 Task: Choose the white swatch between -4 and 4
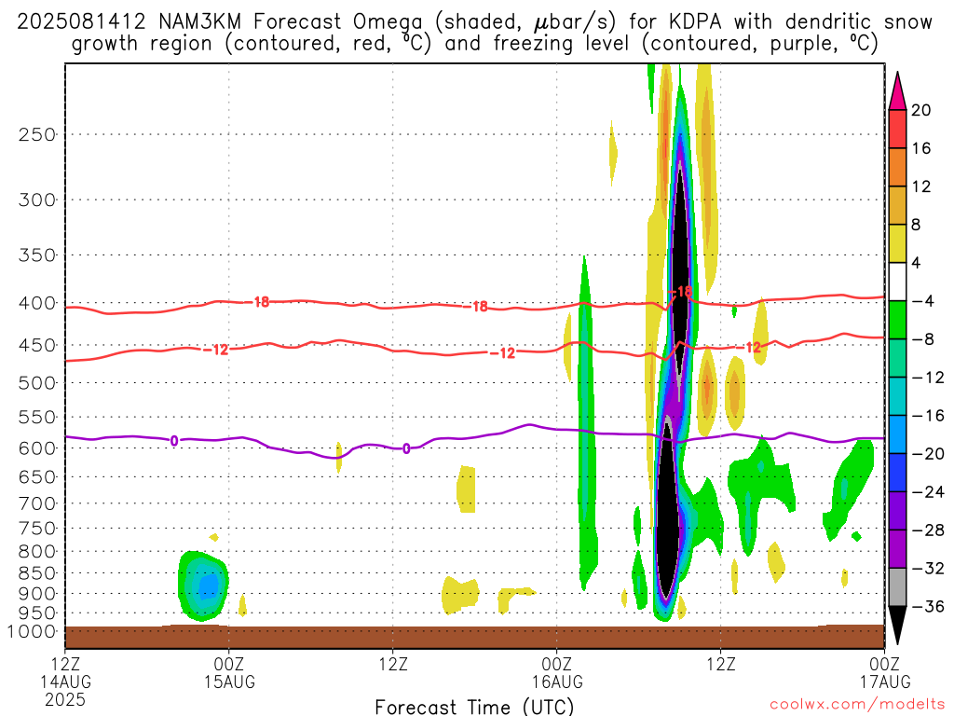(897, 282)
